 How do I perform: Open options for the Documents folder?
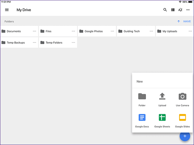click(35, 31)
